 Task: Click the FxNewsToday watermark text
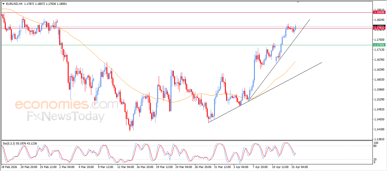click(66, 116)
